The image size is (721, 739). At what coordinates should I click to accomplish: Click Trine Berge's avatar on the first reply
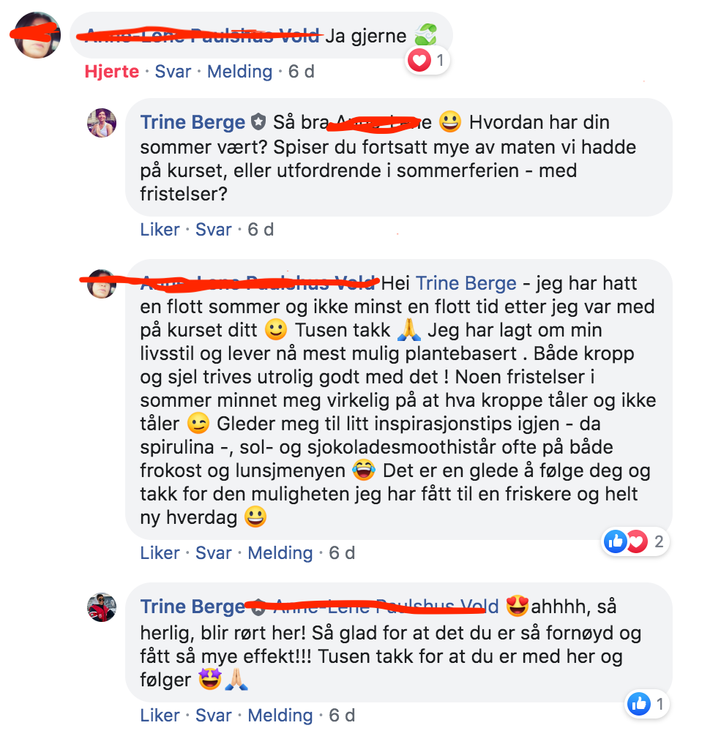(102, 123)
